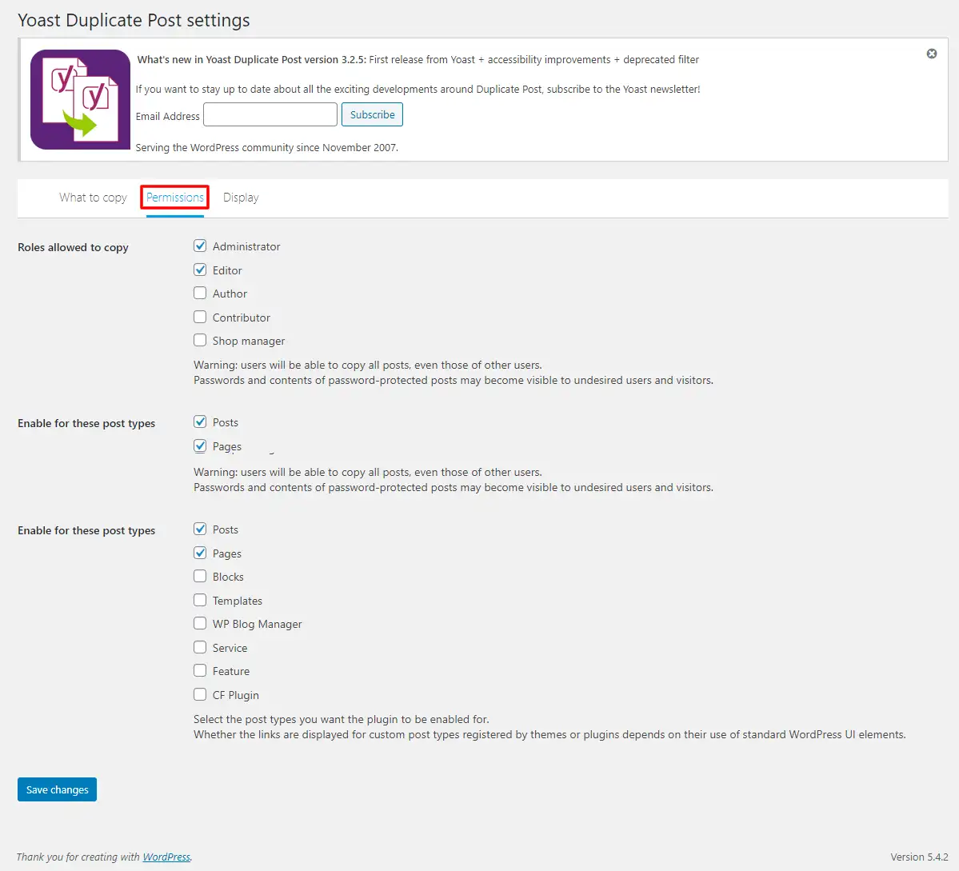Open the Display tab
Viewport: 959px width, 871px height.
(x=241, y=198)
